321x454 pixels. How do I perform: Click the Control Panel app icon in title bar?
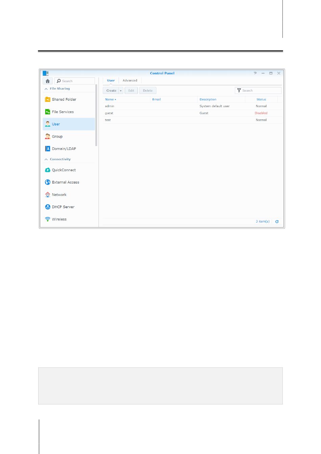46,73
